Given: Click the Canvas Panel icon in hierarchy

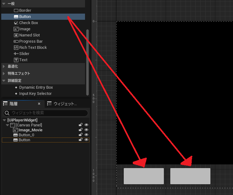Looking at the screenshot, I should click(12, 125).
